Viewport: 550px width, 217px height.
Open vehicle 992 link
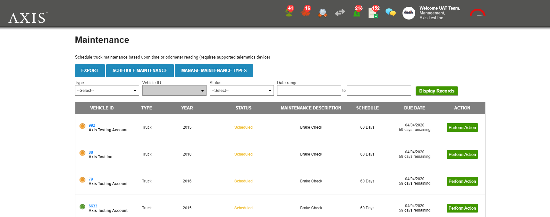pos(92,125)
